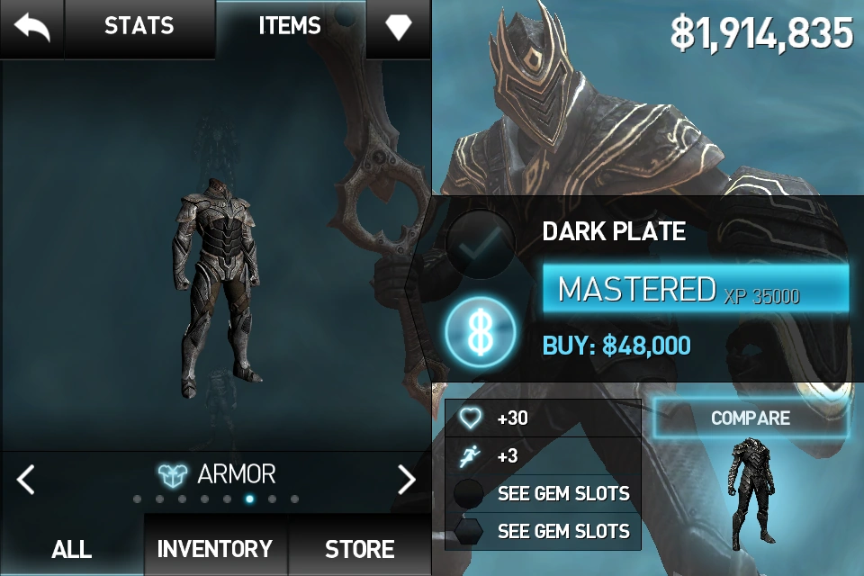Select the highlighted category page dot
This screenshot has width=864, height=576.
pyautogui.click(x=249, y=499)
